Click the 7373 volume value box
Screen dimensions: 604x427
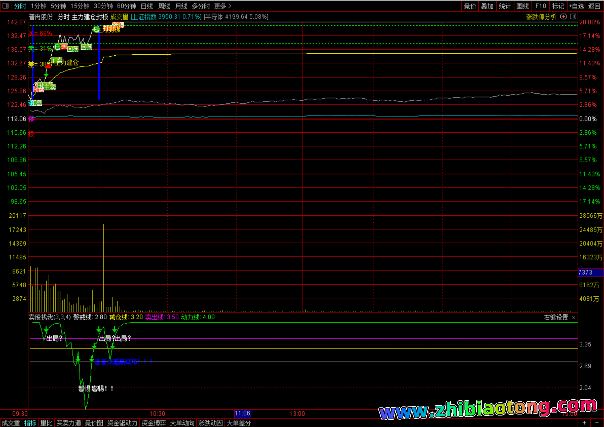tap(590, 272)
